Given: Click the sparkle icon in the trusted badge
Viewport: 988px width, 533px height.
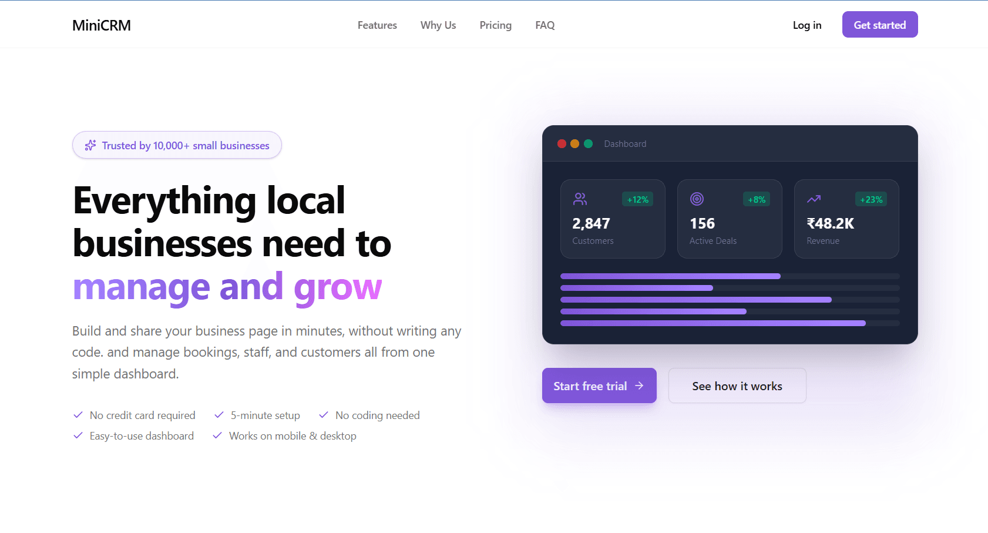Looking at the screenshot, I should point(90,145).
